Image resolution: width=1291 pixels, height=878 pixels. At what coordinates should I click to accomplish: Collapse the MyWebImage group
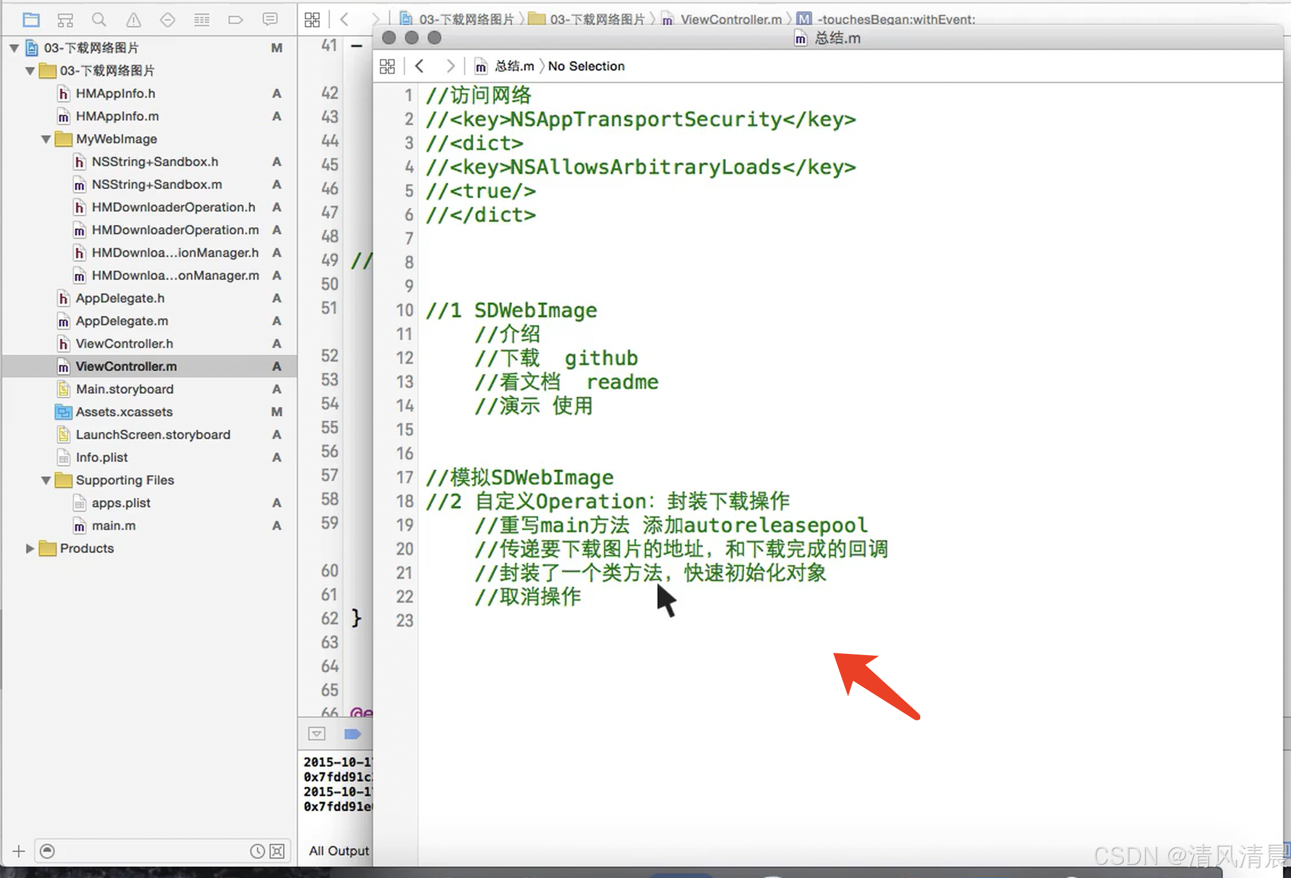pos(46,139)
